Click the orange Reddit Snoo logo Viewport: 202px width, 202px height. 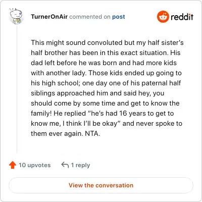click(163, 17)
